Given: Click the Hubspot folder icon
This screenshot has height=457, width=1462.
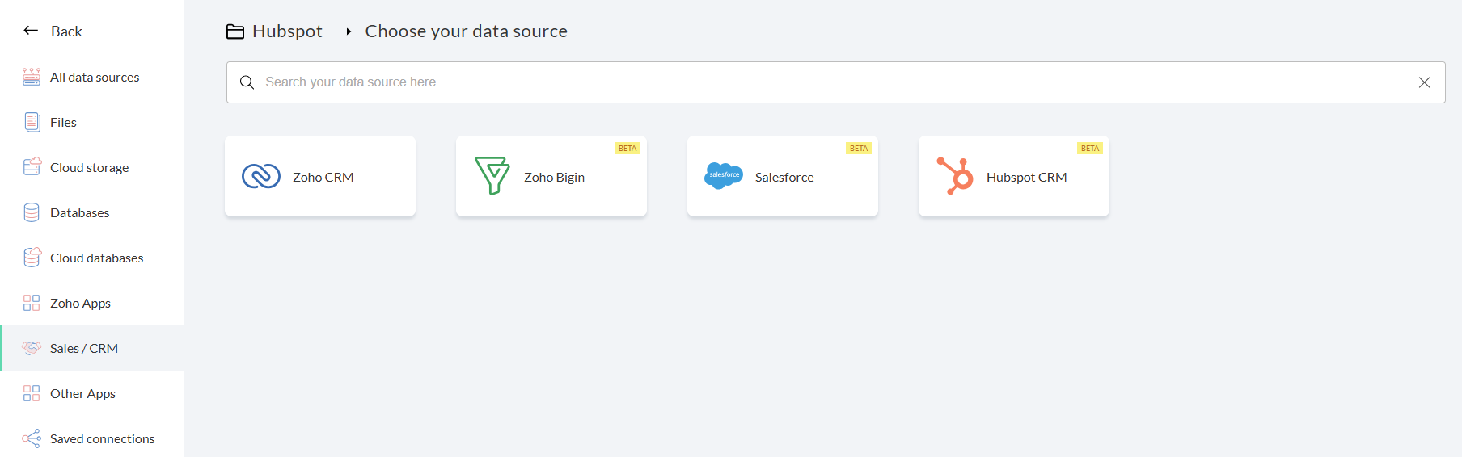Looking at the screenshot, I should click(235, 31).
